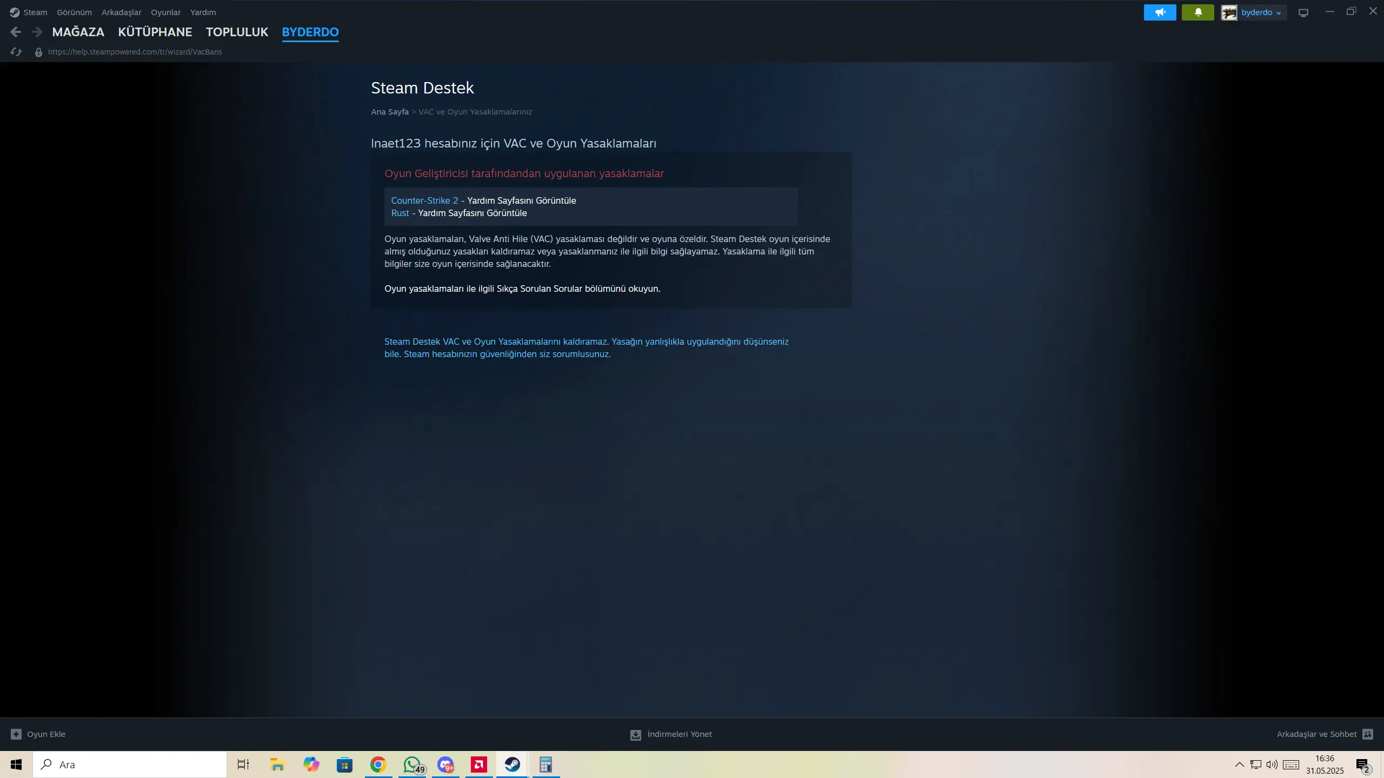The height and width of the screenshot is (778, 1384).
Task: Click İndirmeleri Yönet label
Action: click(x=680, y=734)
